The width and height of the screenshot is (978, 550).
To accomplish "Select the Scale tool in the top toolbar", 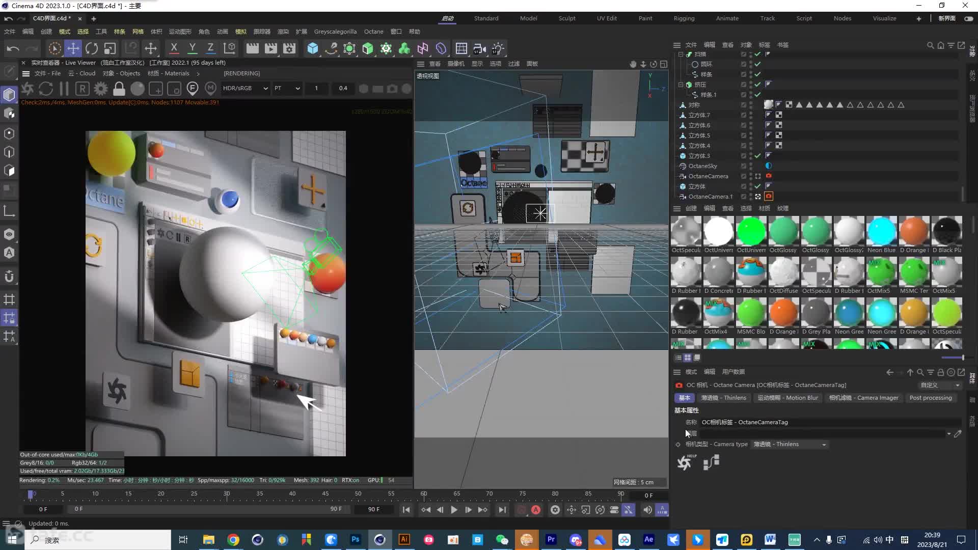I will coord(110,48).
